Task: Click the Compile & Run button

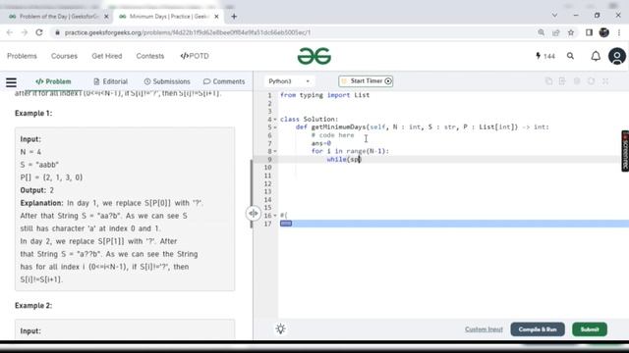Action: 538,329
